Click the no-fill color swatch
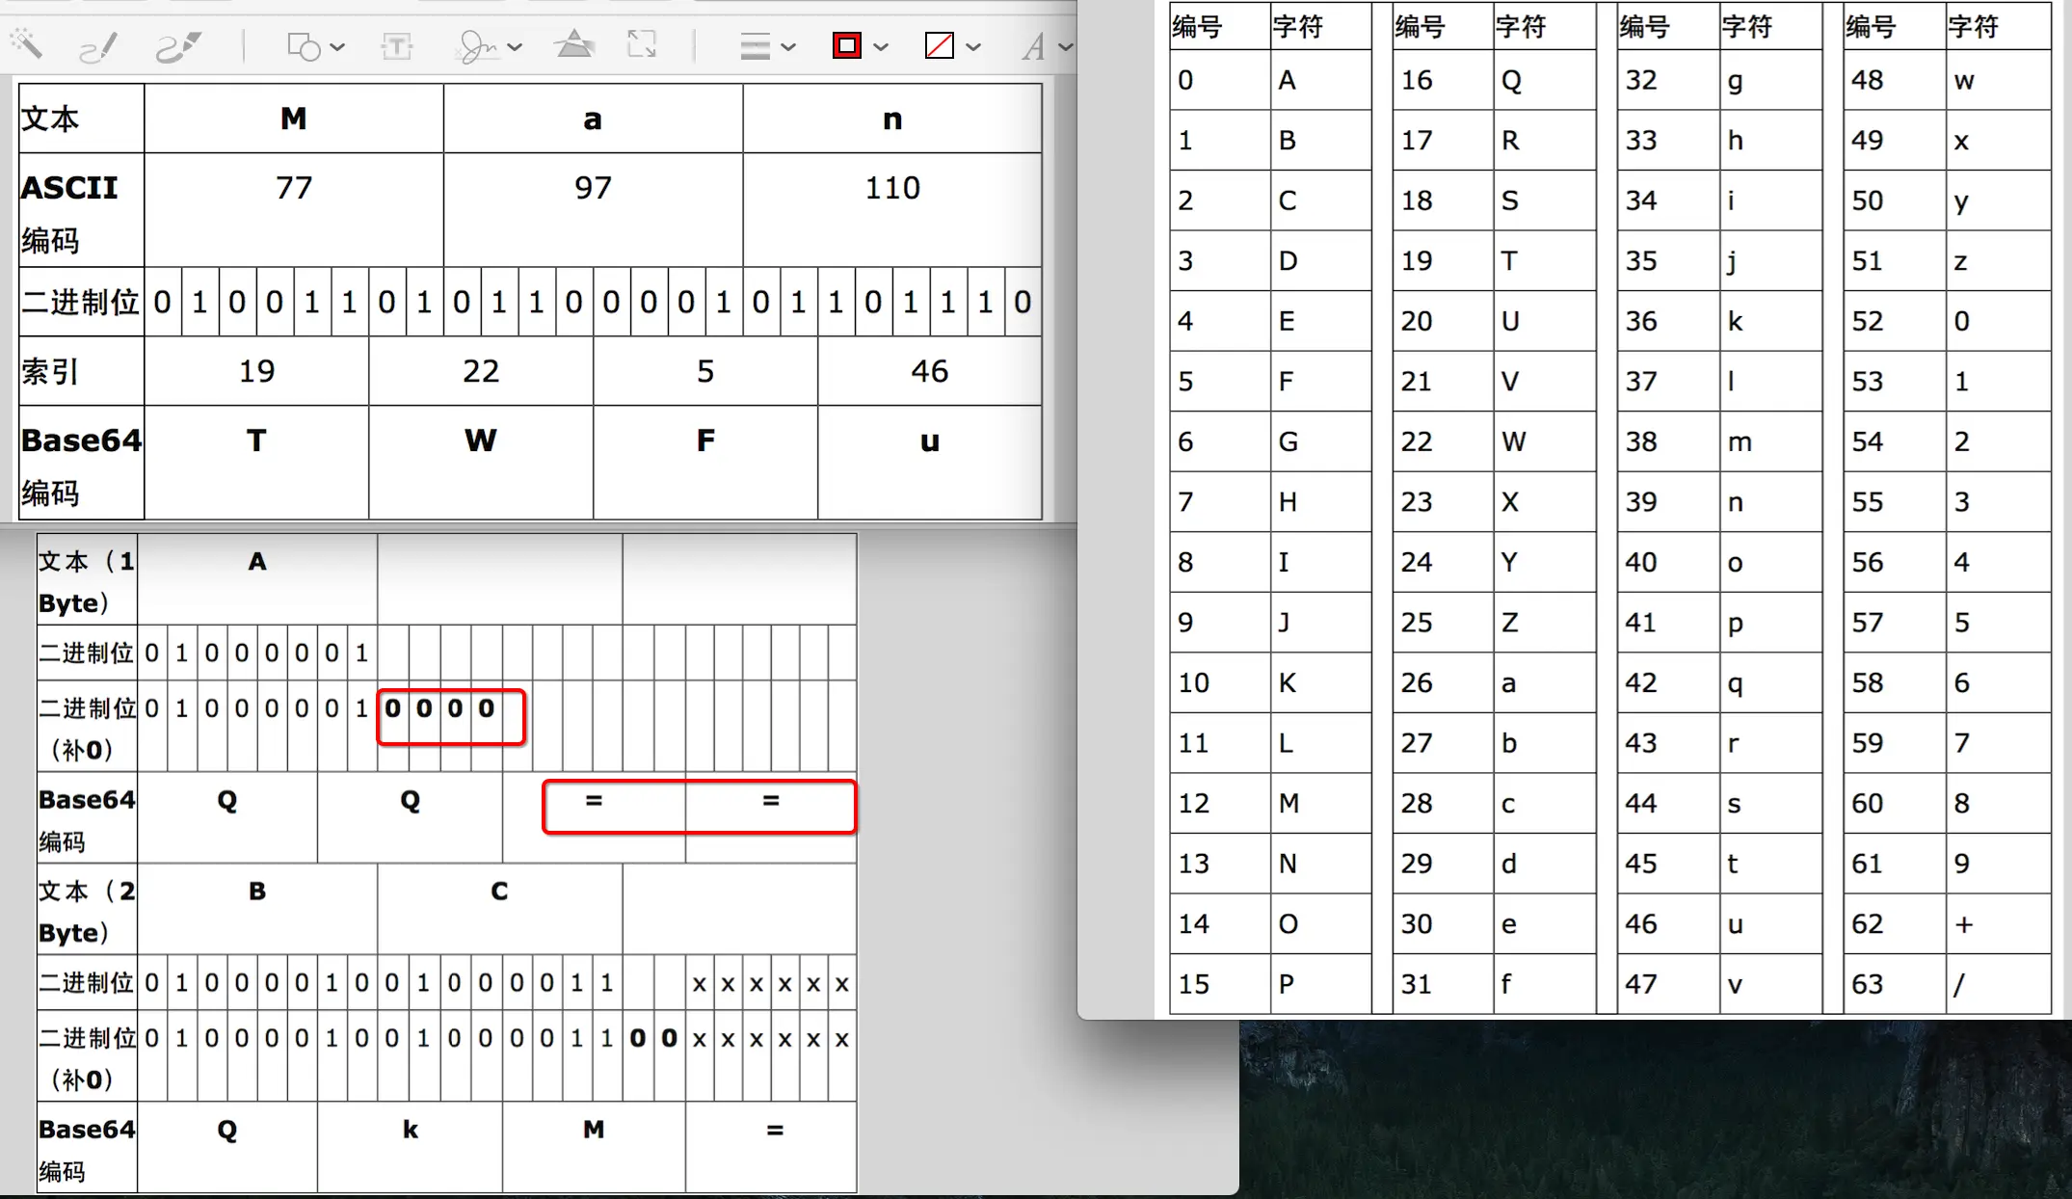The image size is (2072, 1199). tap(939, 45)
